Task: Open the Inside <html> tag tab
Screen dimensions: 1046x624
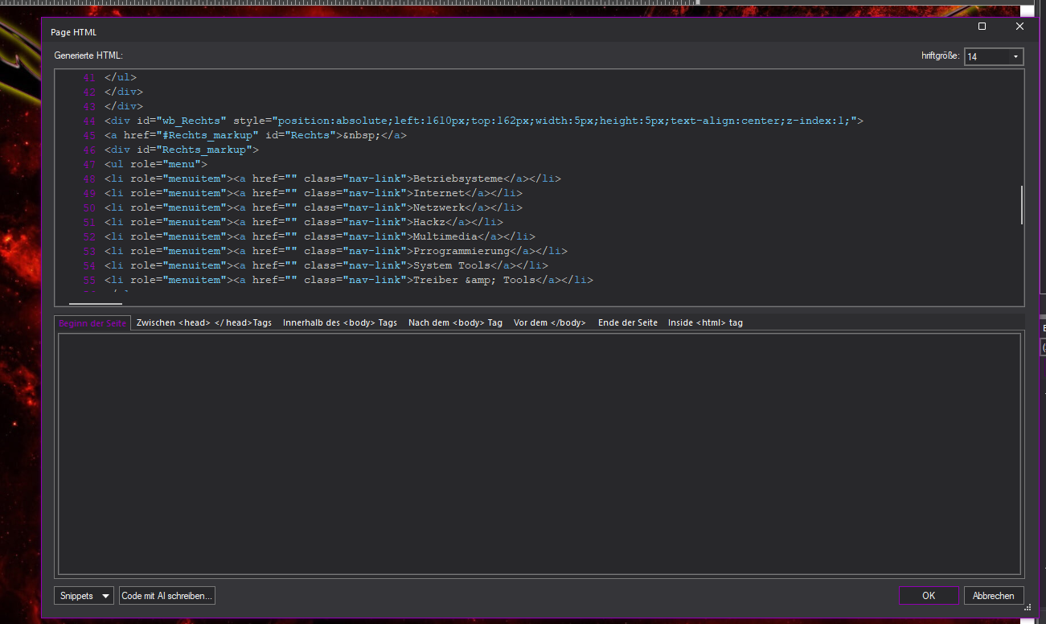Action: [705, 322]
